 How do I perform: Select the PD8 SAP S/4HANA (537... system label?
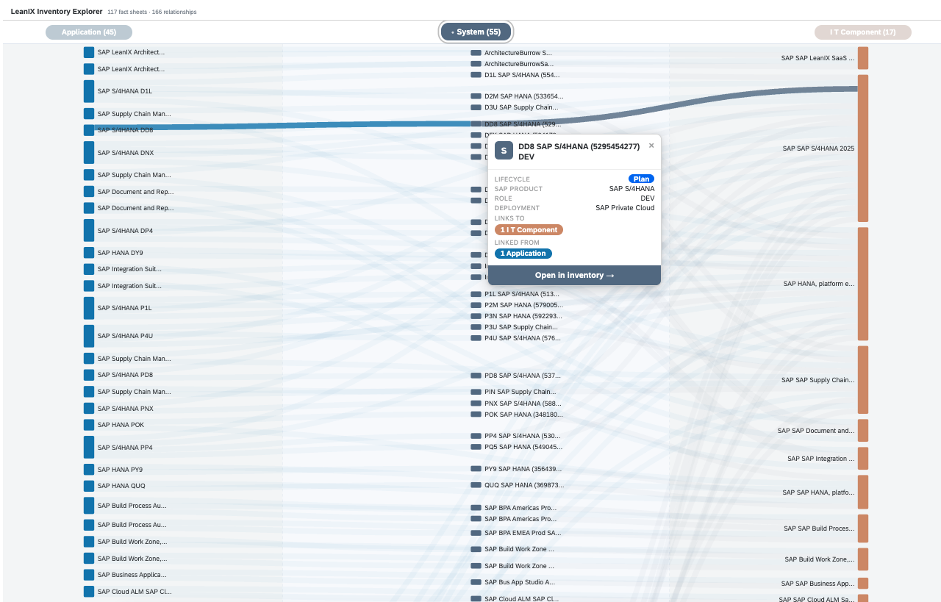(x=523, y=376)
